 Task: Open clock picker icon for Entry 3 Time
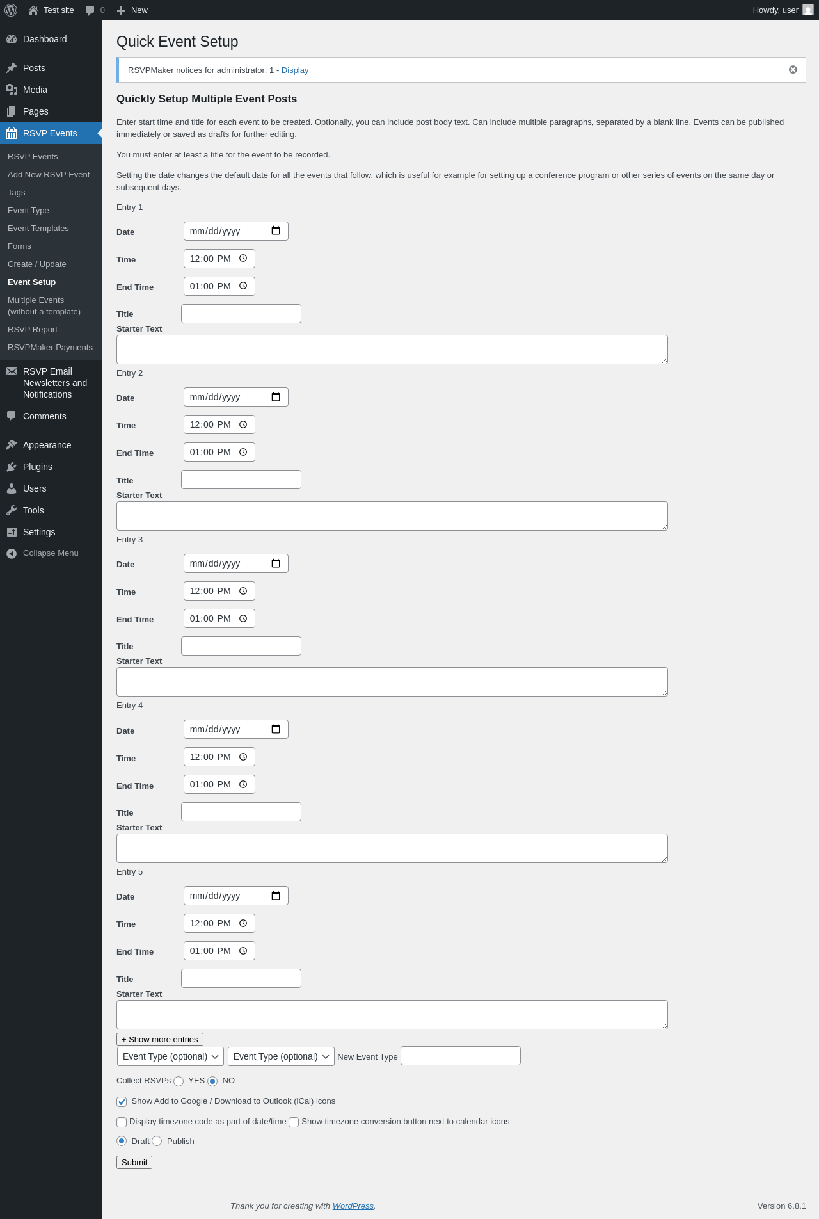click(243, 591)
